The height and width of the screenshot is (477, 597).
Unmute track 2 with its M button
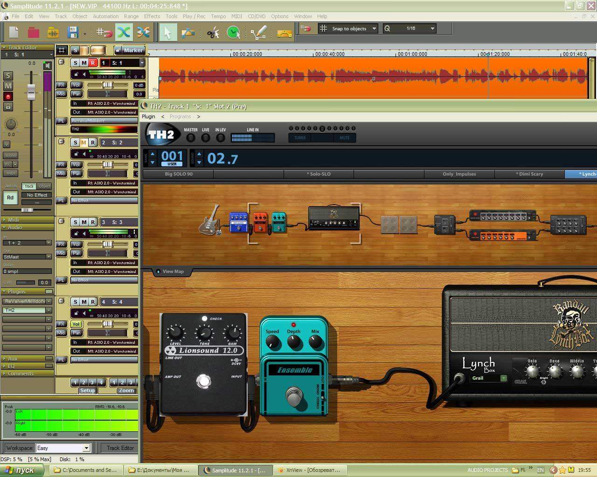[84, 143]
